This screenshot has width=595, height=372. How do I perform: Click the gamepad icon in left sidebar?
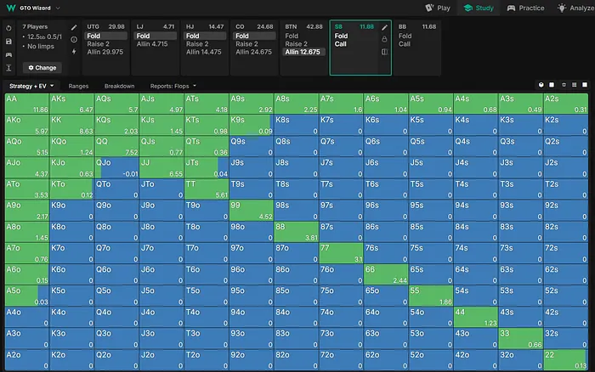8,54
